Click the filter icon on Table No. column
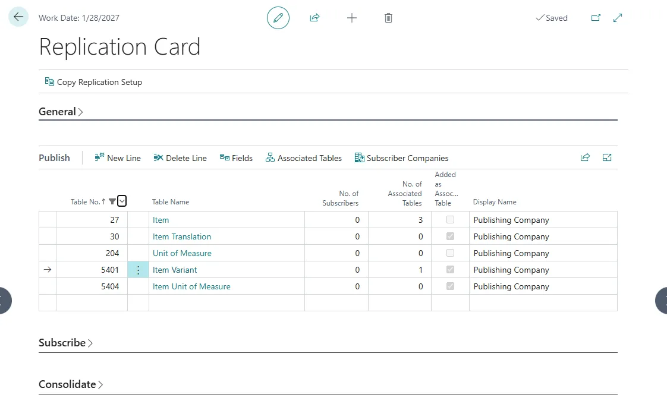667x404 pixels. pyautogui.click(x=113, y=201)
